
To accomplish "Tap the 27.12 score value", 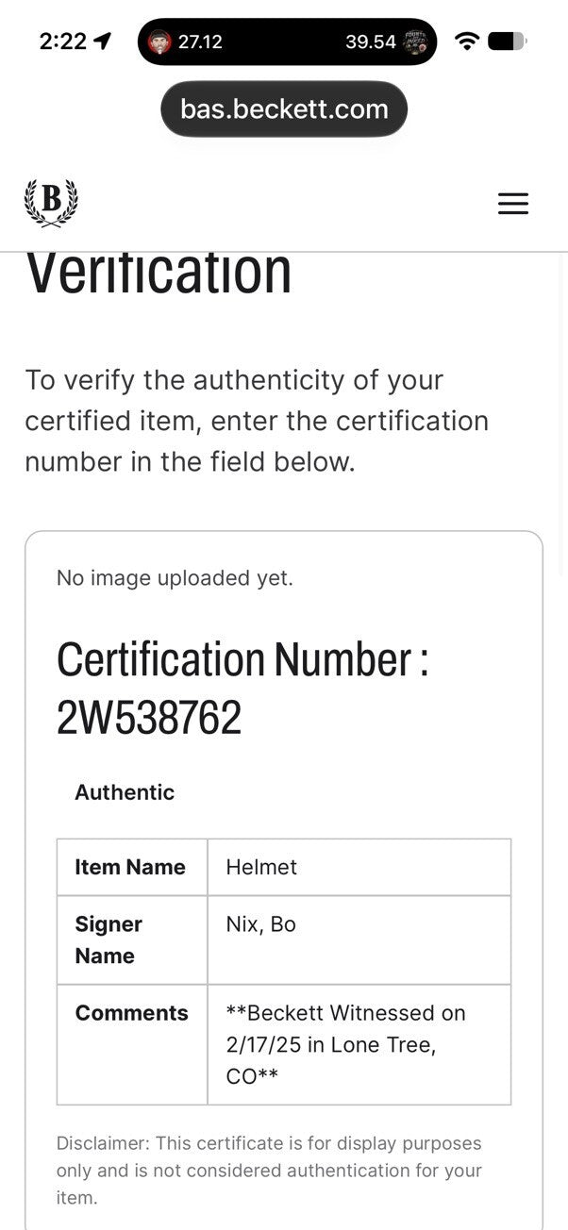I will pos(200,42).
